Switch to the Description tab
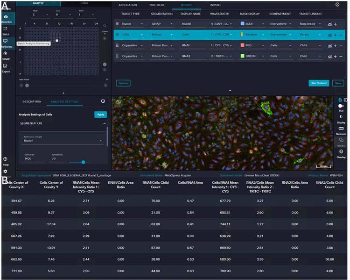The image size is (350, 280). pyautogui.click(x=32, y=101)
